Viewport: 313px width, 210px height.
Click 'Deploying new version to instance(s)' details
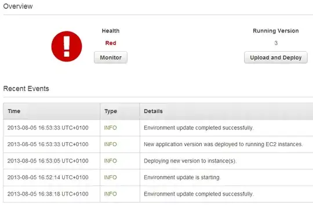point(190,161)
